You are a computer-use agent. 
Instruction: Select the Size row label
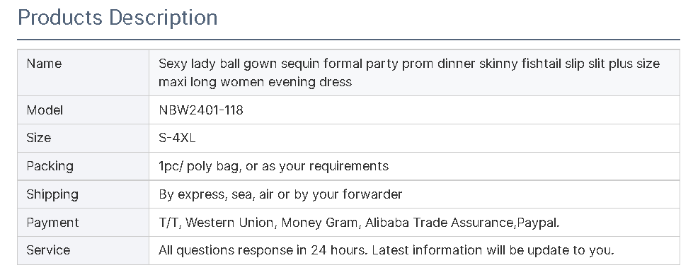(39, 138)
